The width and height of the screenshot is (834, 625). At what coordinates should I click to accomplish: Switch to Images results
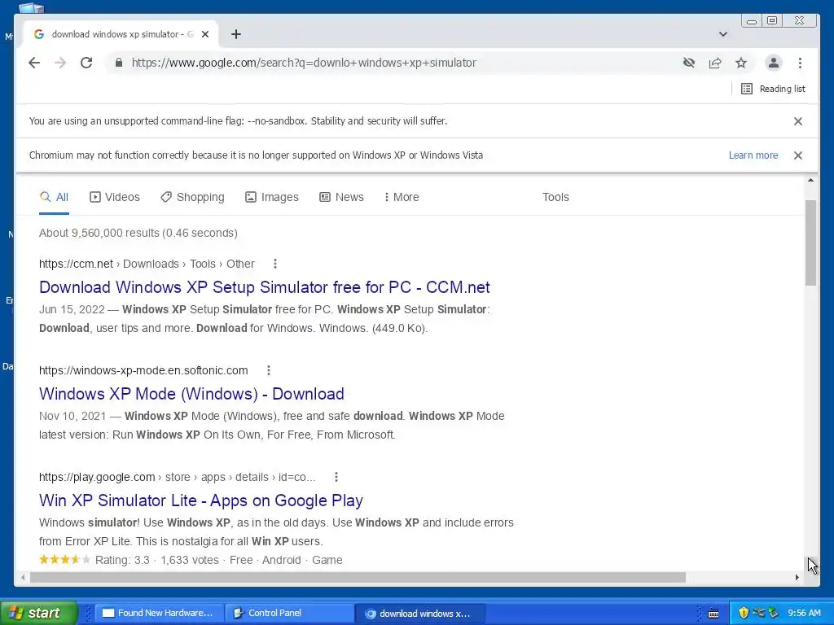click(x=272, y=197)
